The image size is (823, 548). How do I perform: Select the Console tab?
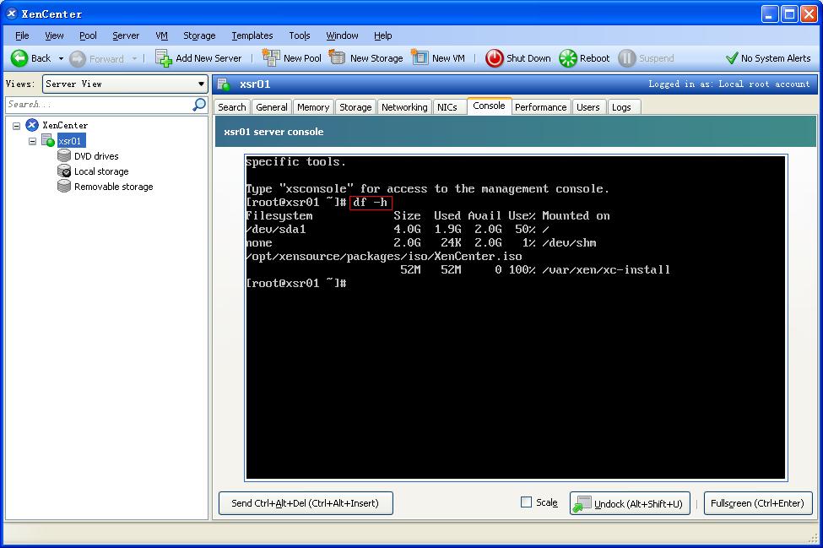click(x=490, y=106)
